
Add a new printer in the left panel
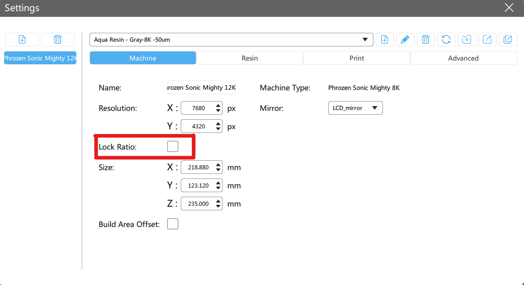(22, 40)
